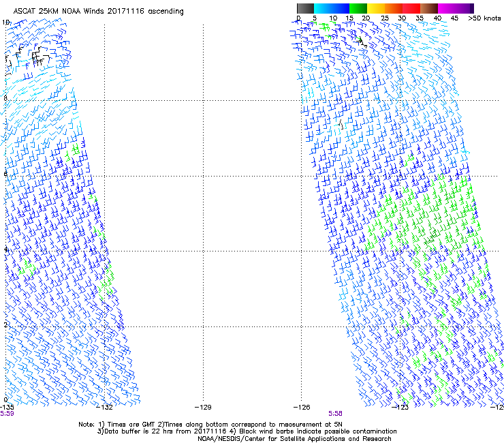Viewport: 504px width, 443px height.
Task: Click the '-123' longitude axis label
Action: [x=400, y=407]
